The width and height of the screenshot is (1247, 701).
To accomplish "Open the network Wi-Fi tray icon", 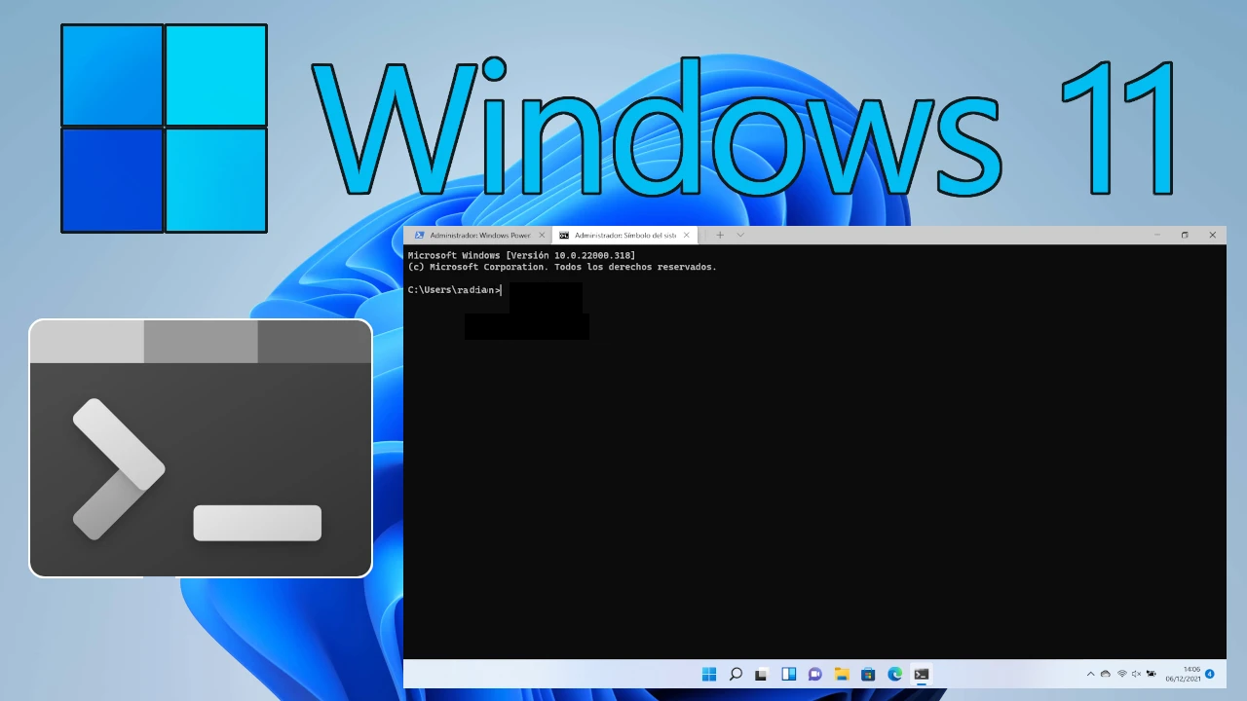I will pos(1121,674).
